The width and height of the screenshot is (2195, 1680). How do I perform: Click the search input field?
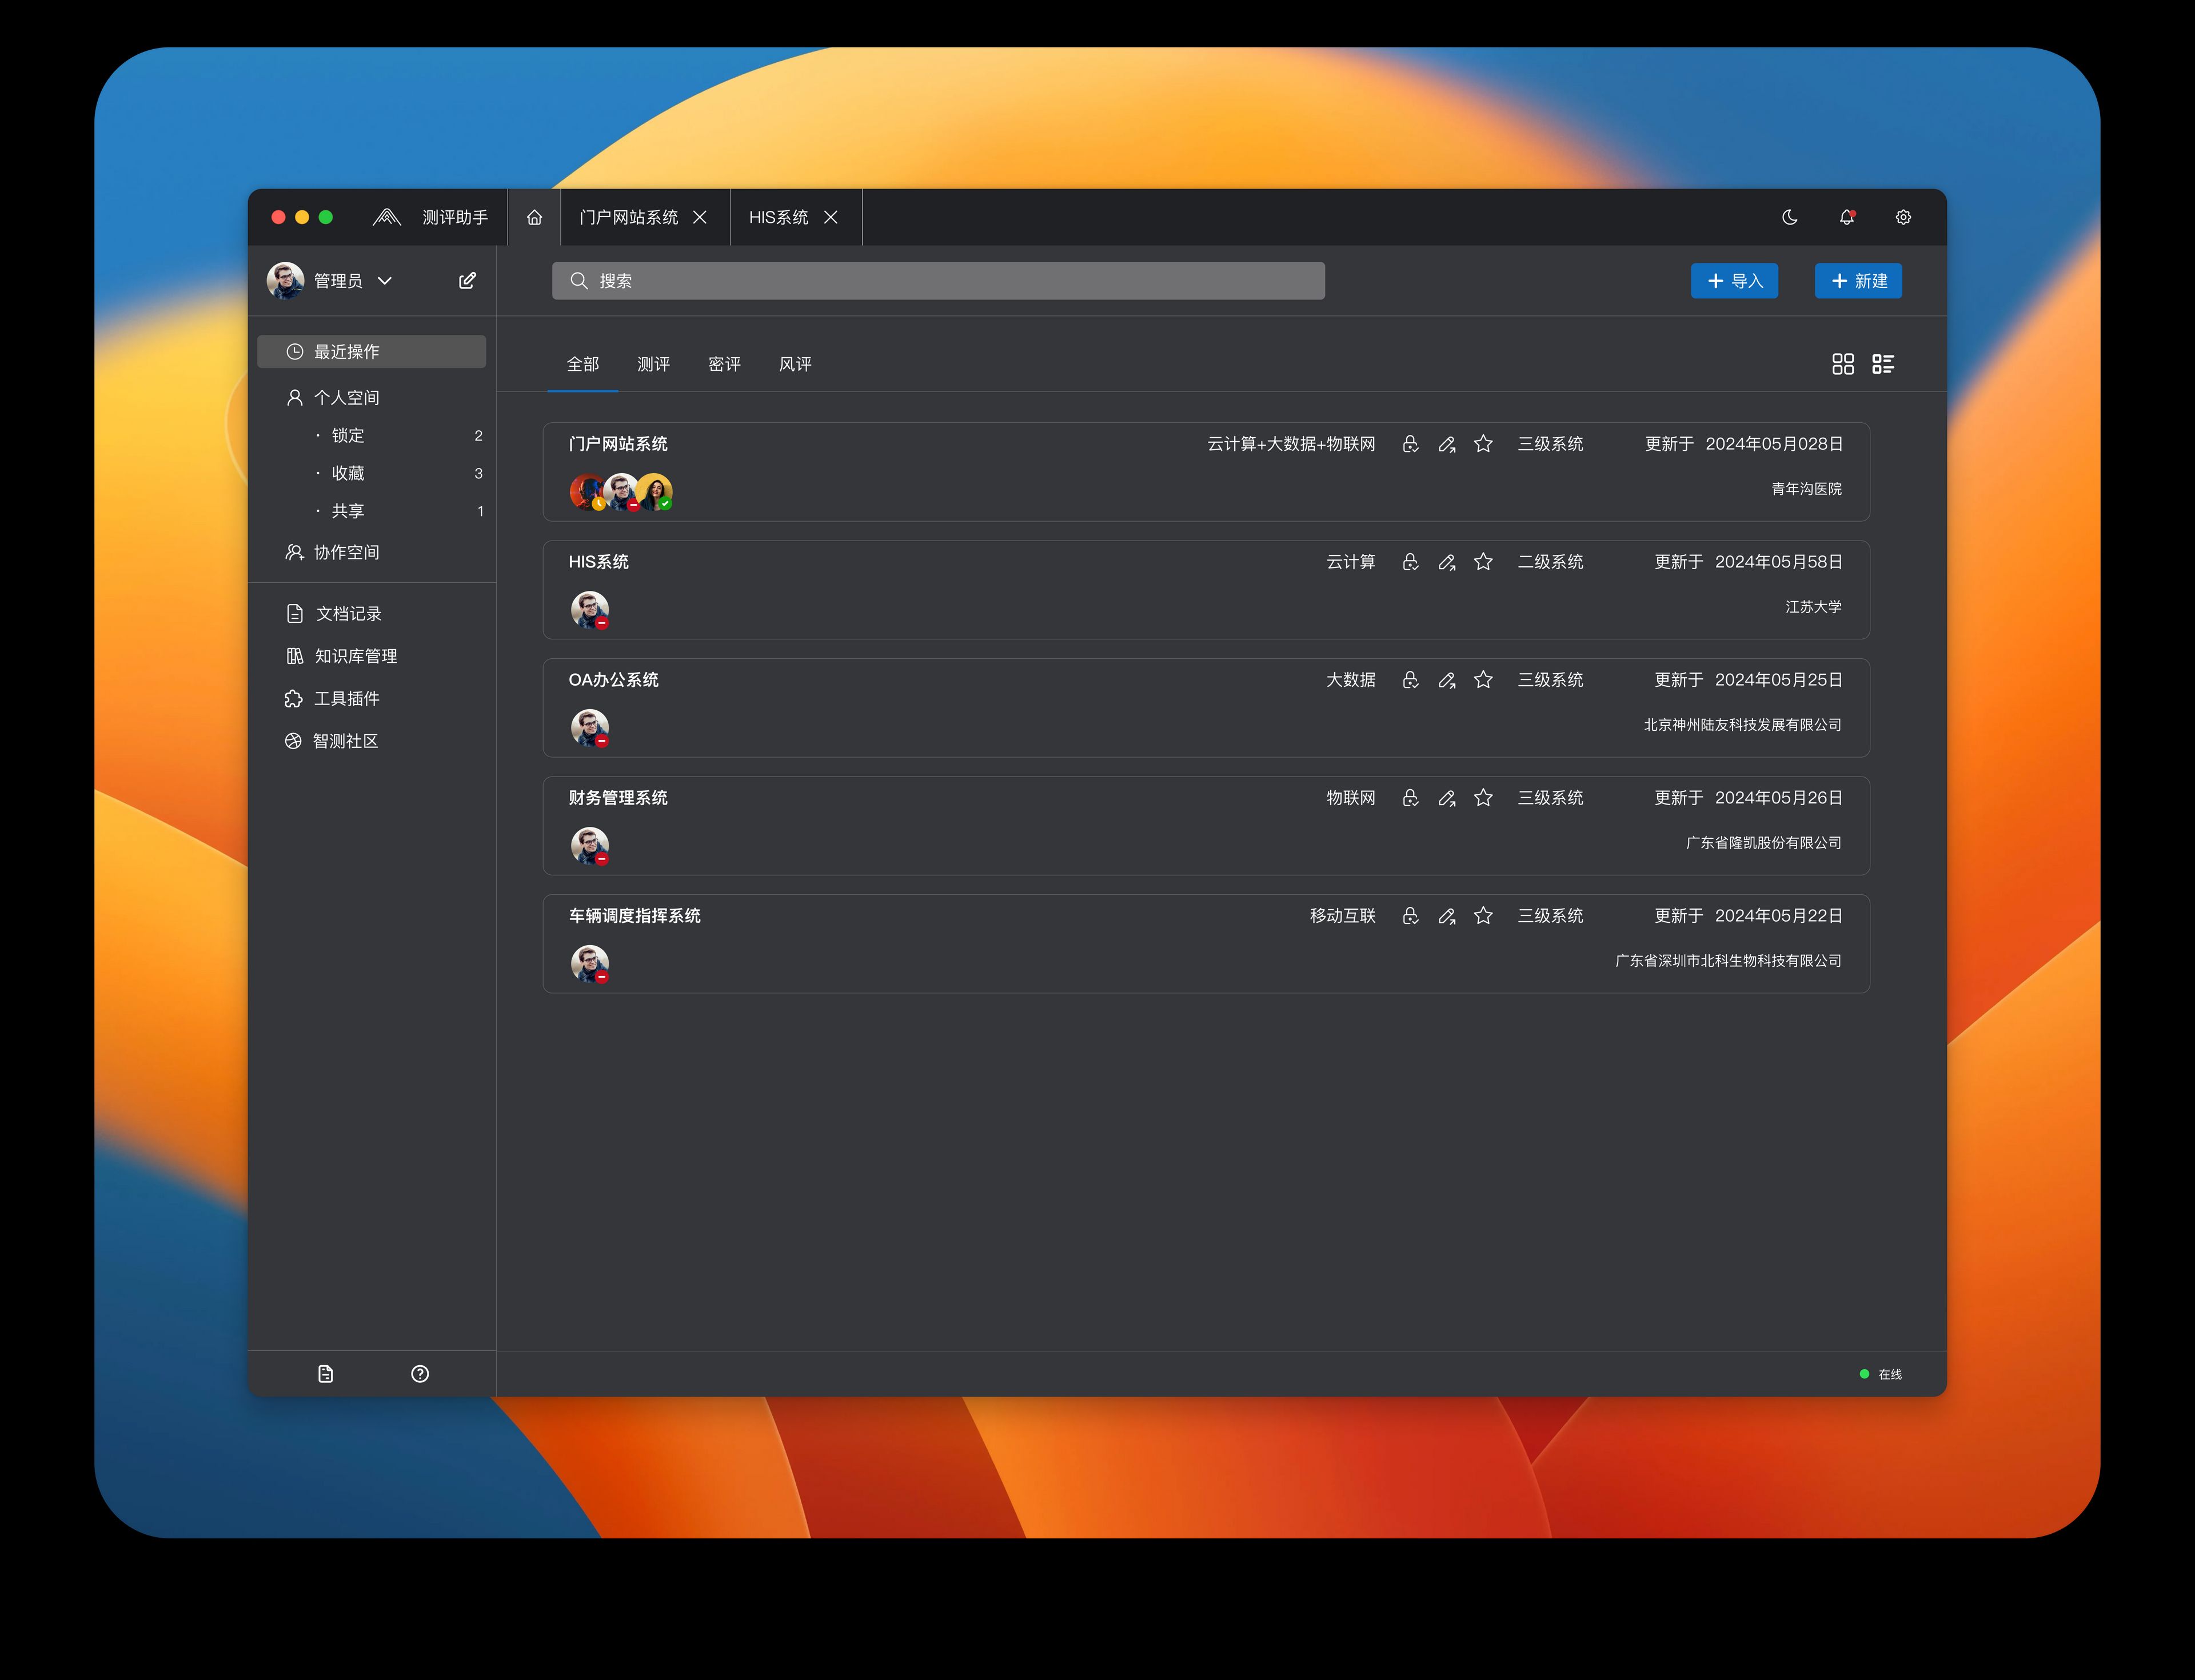pos(939,281)
